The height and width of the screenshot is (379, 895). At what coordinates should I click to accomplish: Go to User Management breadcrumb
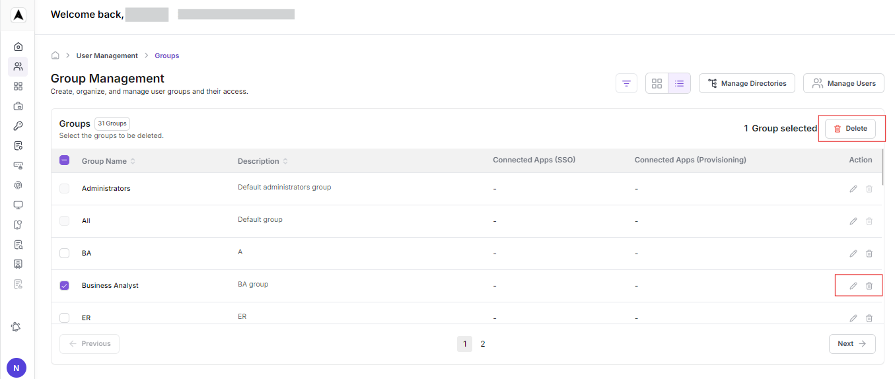point(107,55)
